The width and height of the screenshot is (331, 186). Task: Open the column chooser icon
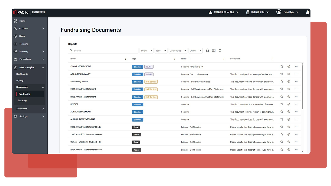coord(214,50)
